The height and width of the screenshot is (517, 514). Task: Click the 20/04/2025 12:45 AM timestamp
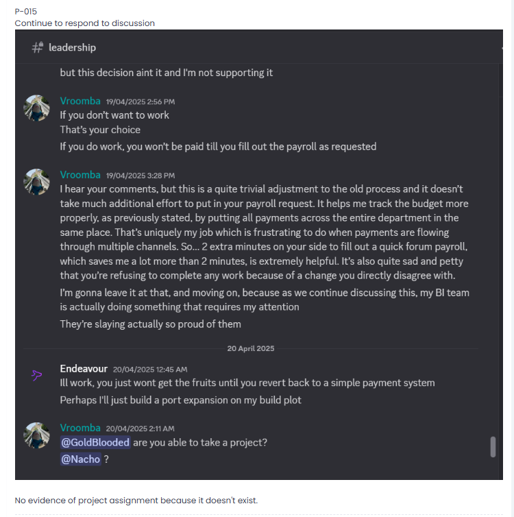tap(149, 369)
